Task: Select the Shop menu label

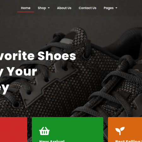Action: tap(42, 8)
